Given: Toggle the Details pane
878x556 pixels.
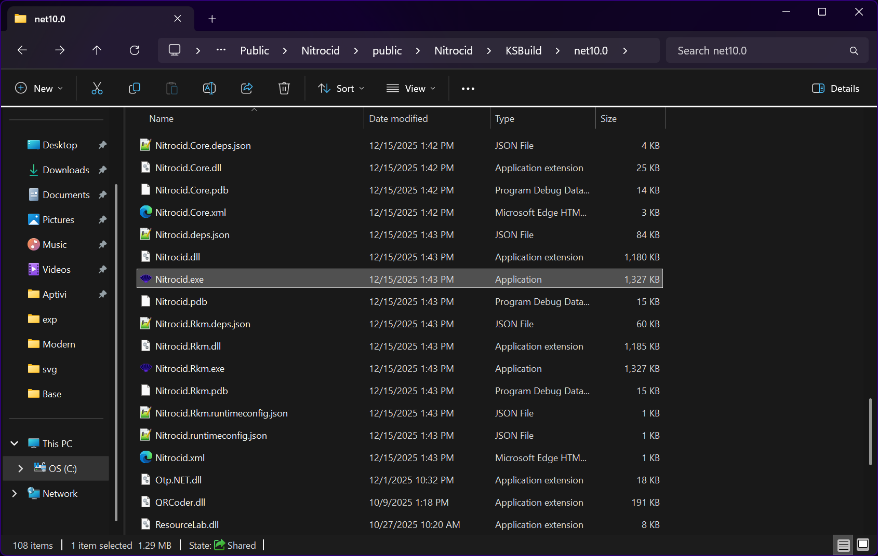Looking at the screenshot, I should pos(835,88).
